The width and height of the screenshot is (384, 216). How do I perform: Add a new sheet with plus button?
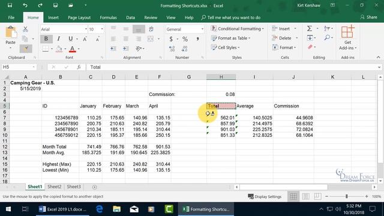point(94,187)
